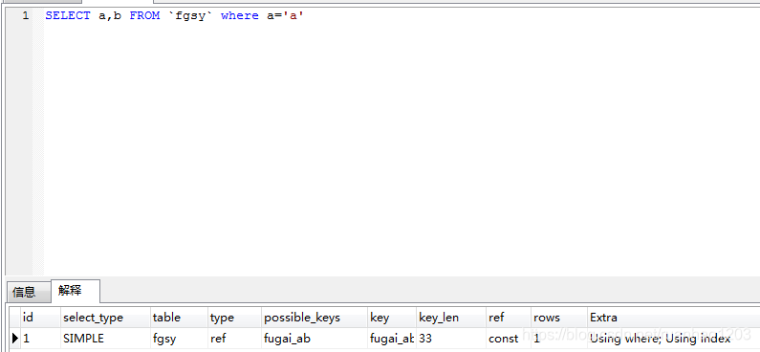Click the type cell showing ref
The height and width of the screenshot is (352, 760).
pos(234,338)
